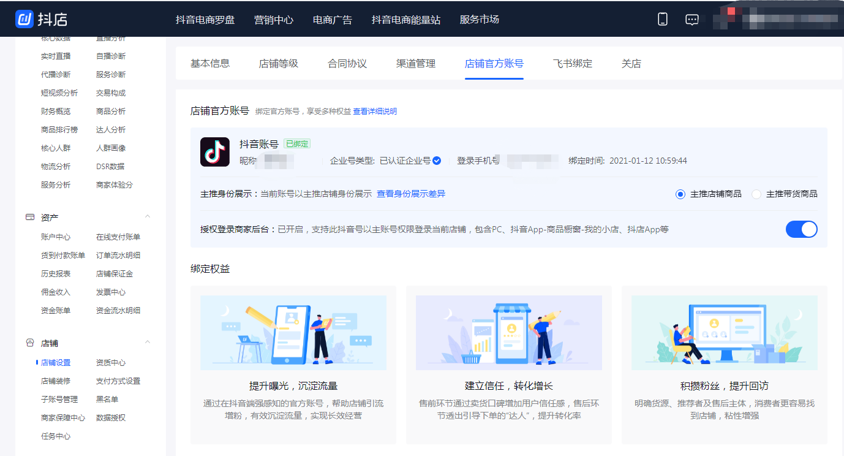This screenshot has width=844, height=456.
Task: Click the 建立信任，转化增长 illustration
Action: pos(509,333)
